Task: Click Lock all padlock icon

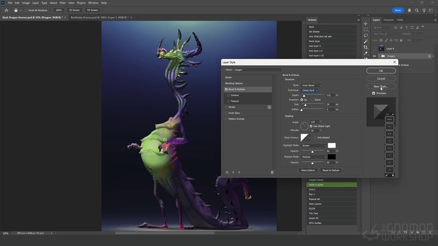Action: click(401, 41)
